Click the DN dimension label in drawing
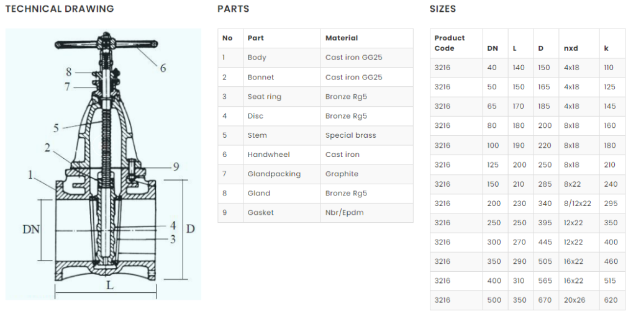Image resolution: width=636 pixels, height=314 pixels. coord(31,230)
